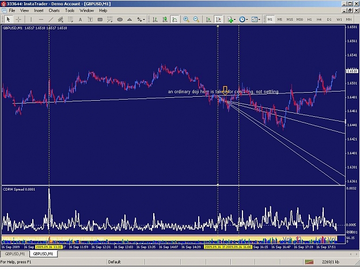
Task: Click the CDRW Spread 0.0001 indicator label
Action: coord(19,189)
